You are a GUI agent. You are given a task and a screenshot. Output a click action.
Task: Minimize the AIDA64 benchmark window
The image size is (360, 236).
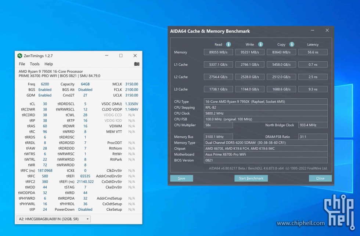click(313, 30)
